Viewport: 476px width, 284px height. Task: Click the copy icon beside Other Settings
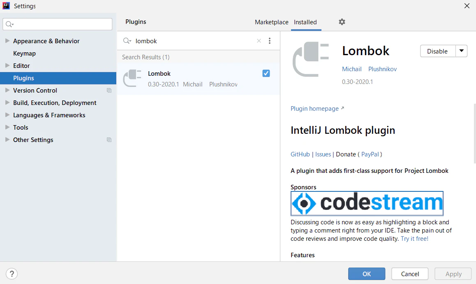pos(109,140)
